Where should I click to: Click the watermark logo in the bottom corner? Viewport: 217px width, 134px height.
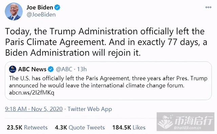pyautogui.click(x=185, y=121)
